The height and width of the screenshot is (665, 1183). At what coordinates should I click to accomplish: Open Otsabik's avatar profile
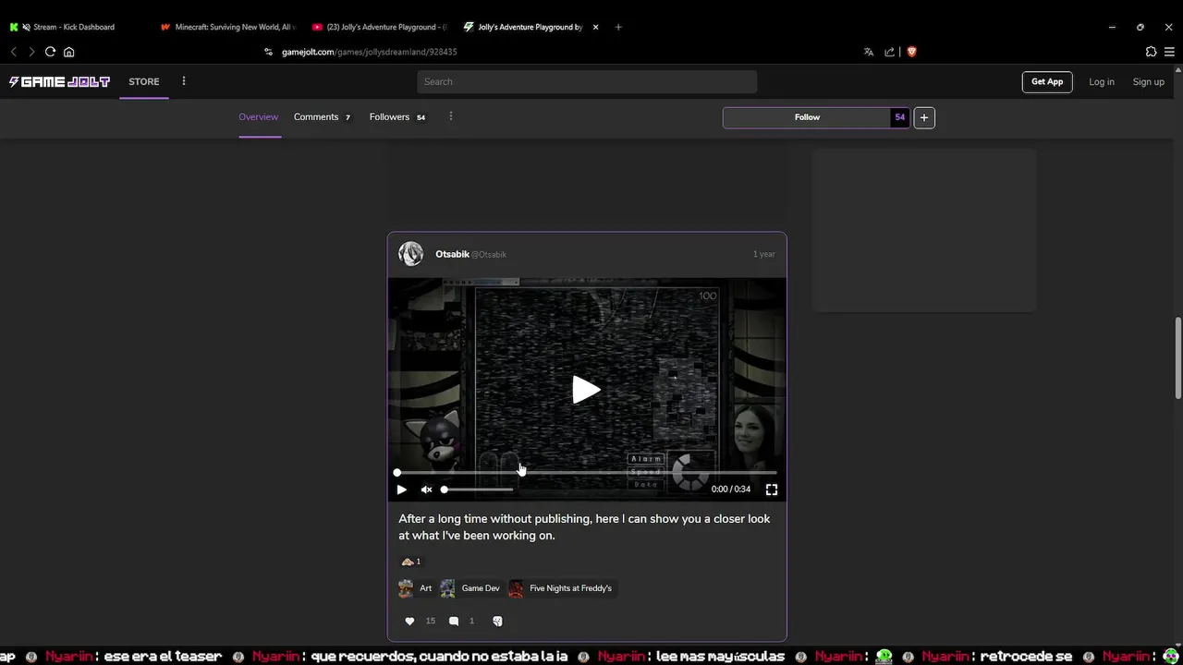coord(410,254)
